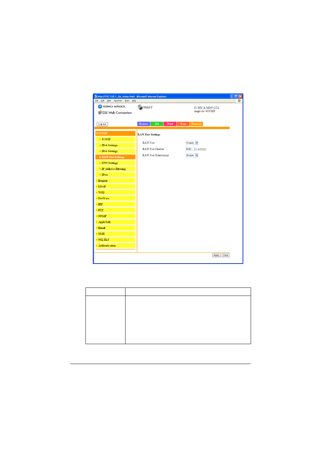Switch to the Print tab

click(x=170, y=124)
